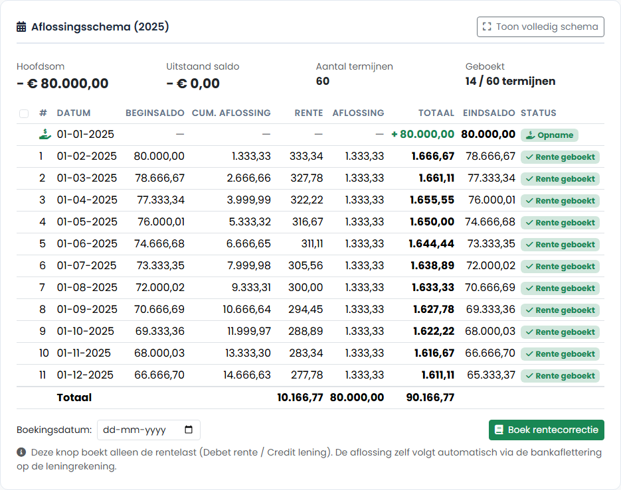Screen dimensions: 621x490
Task: Click Rente geboekt badge for 01-04-2025
Action: [560, 200]
